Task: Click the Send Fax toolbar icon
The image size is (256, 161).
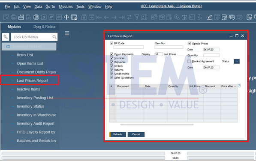Action: pos(36,17)
